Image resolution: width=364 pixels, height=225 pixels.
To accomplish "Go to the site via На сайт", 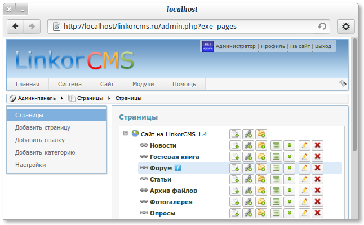I will 300,46.
